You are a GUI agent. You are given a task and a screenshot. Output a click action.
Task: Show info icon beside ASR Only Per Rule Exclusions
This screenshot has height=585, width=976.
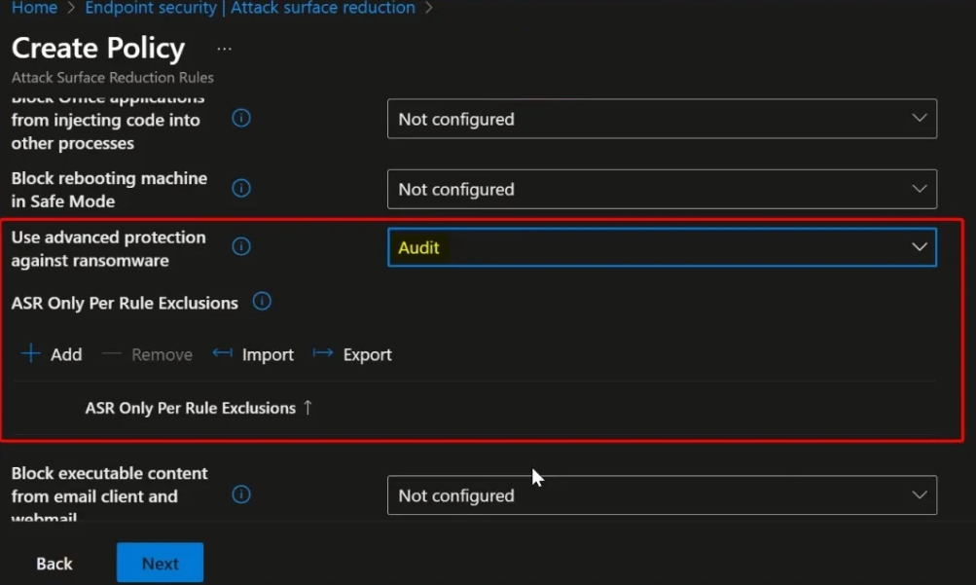click(x=262, y=302)
